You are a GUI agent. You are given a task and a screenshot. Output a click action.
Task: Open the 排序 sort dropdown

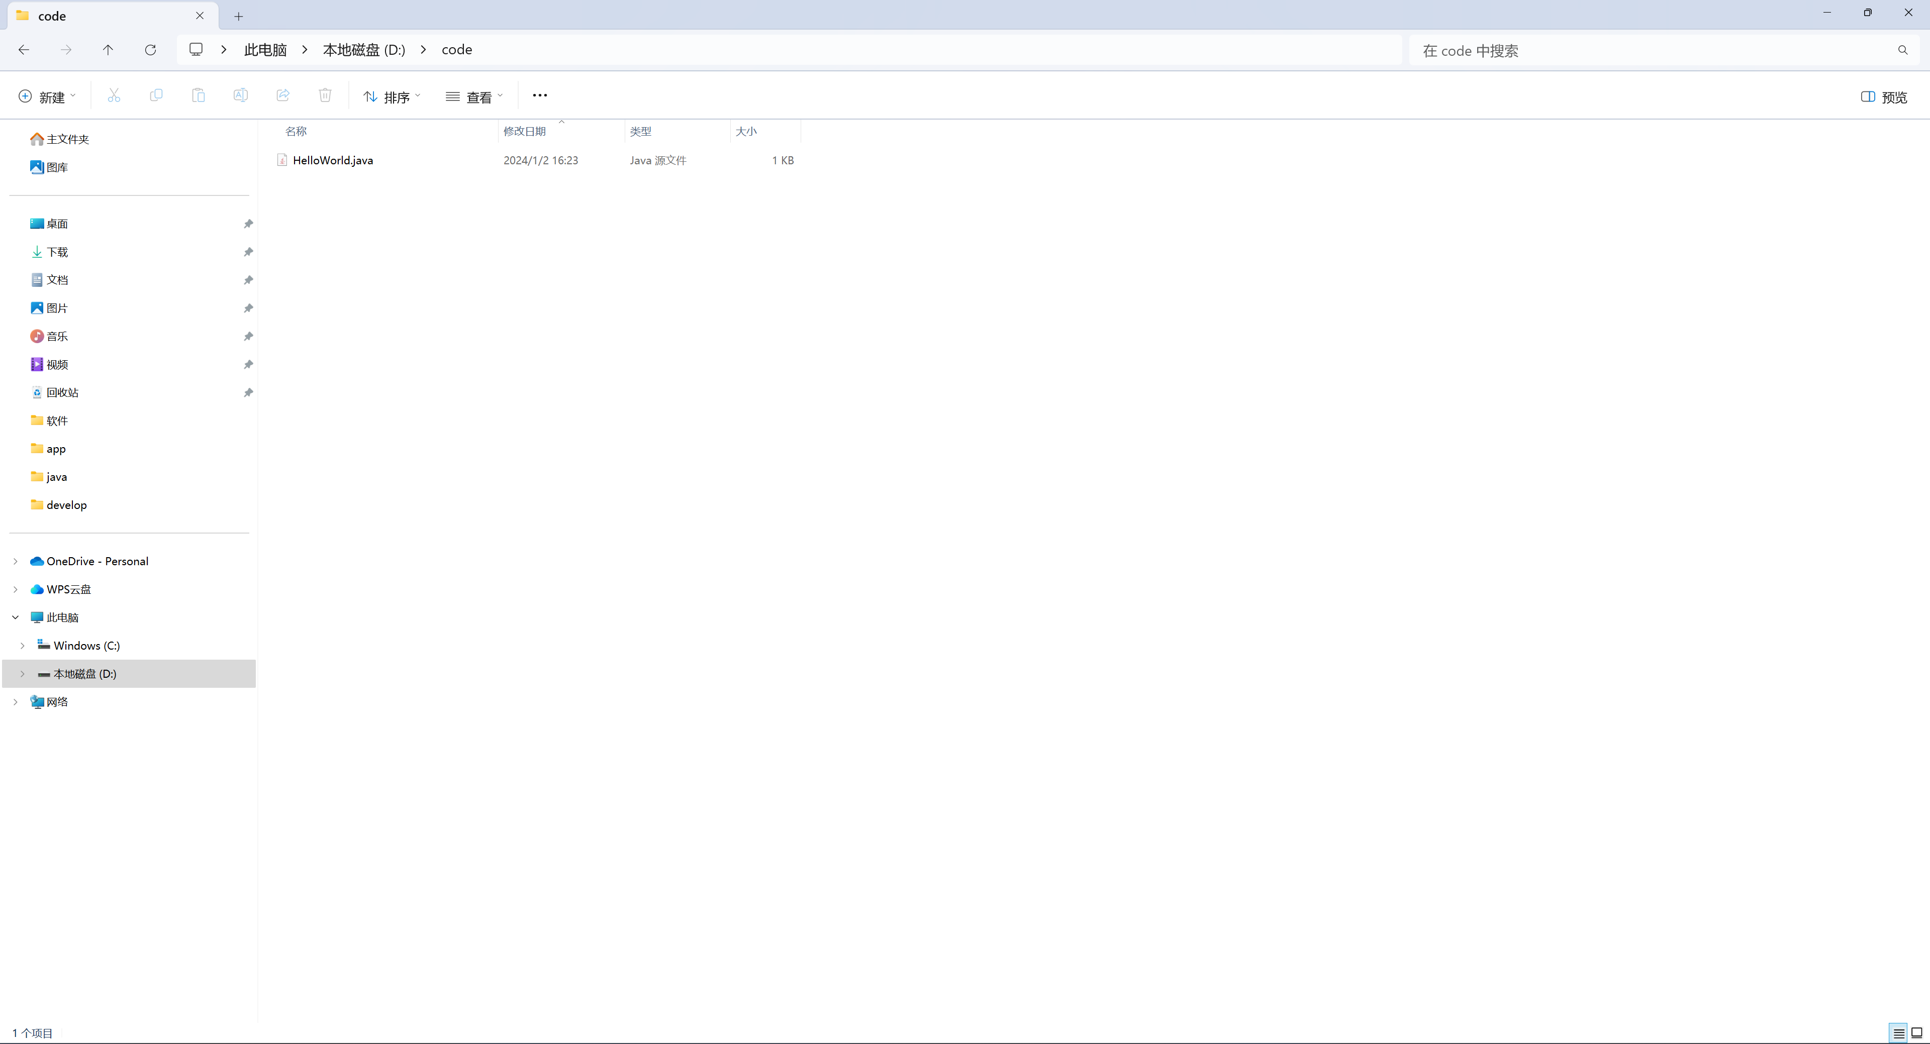tap(392, 96)
